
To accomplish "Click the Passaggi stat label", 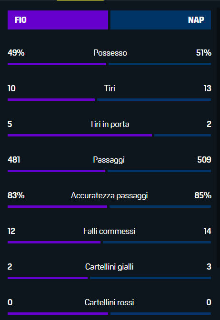I will click(x=109, y=160).
